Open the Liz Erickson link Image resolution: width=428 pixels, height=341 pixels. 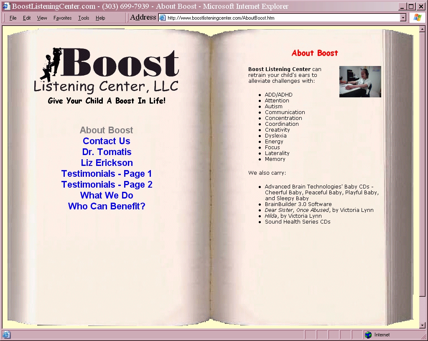point(107,163)
